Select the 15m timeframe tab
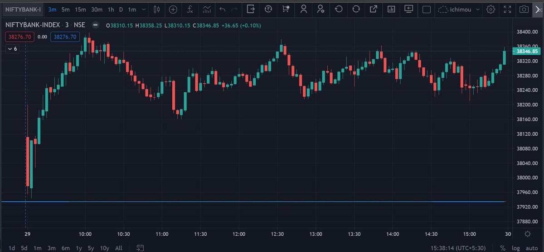The width and height of the screenshot is (544, 252). pyautogui.click(x=81, y=9)
